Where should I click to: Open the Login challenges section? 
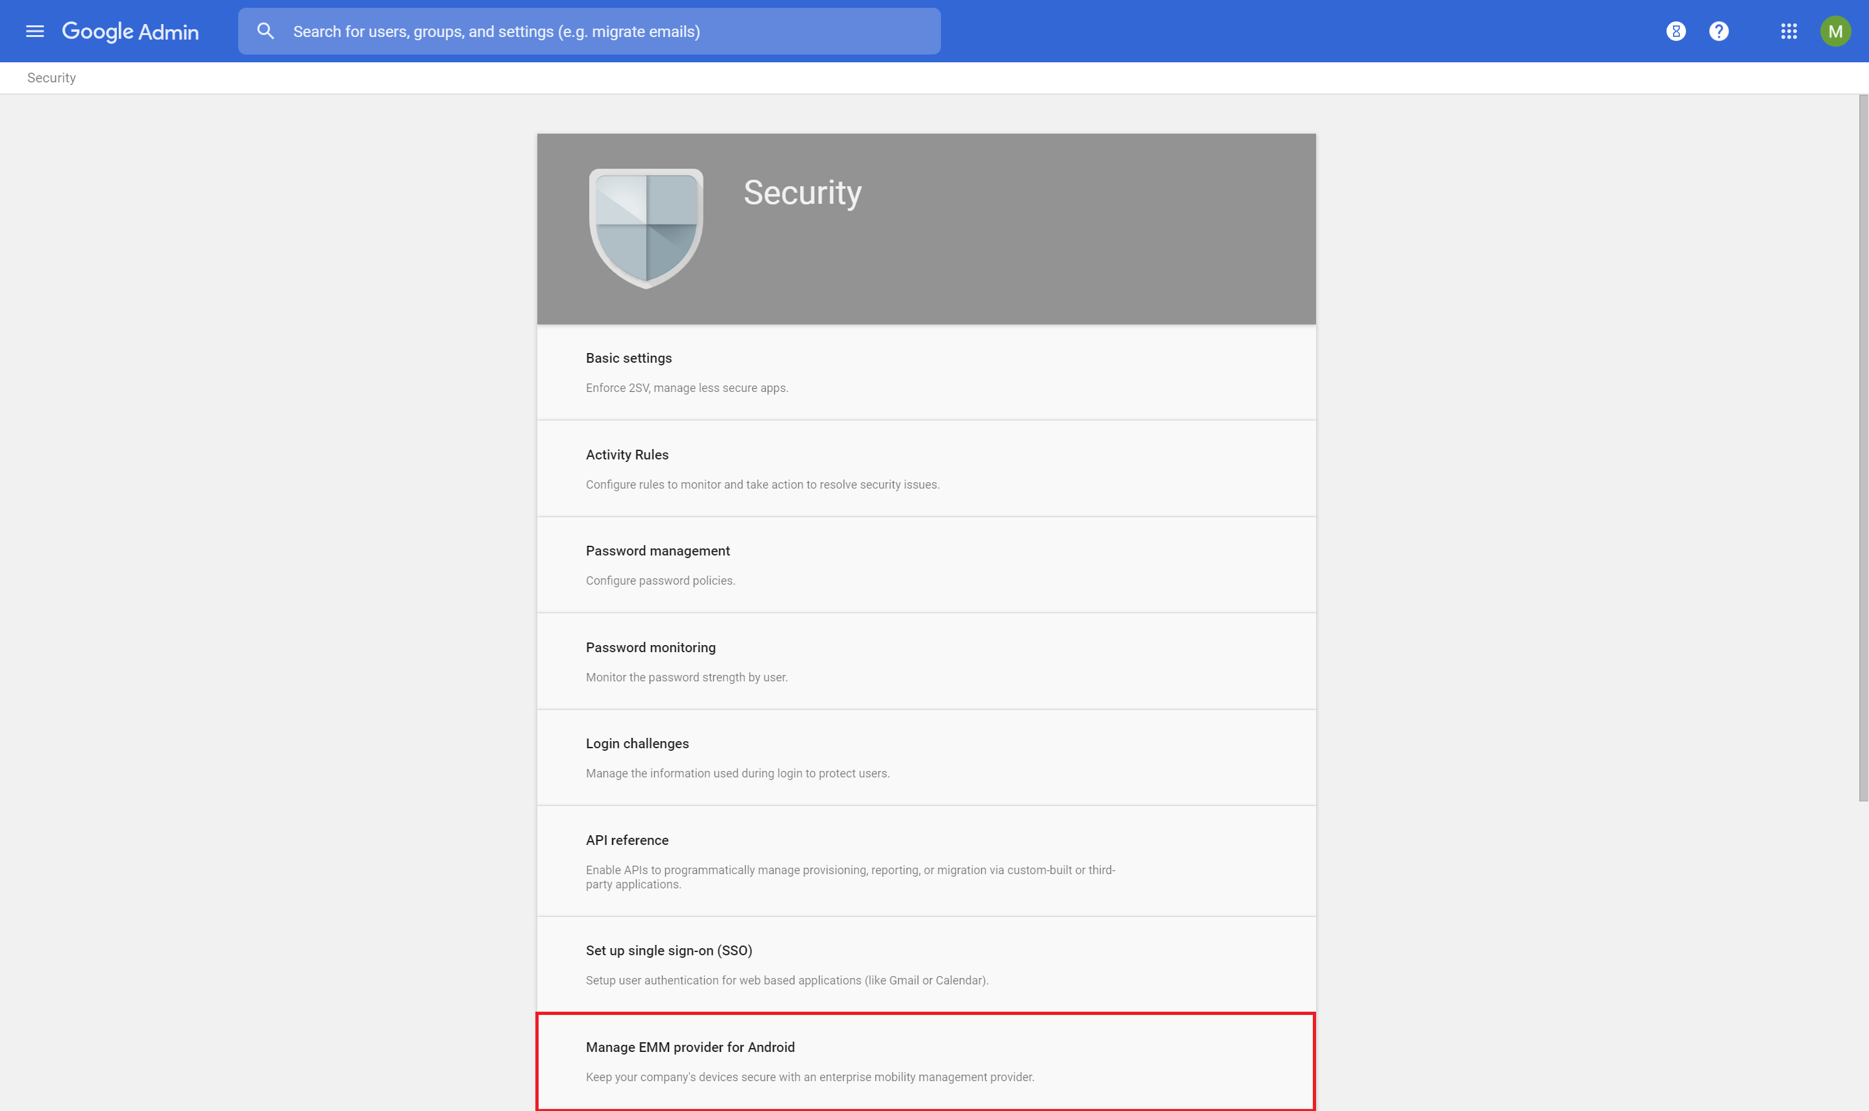[926, 757]
